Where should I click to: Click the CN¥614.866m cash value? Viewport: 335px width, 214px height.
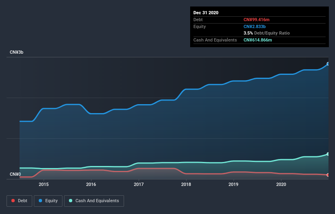(x=257, y=40)
